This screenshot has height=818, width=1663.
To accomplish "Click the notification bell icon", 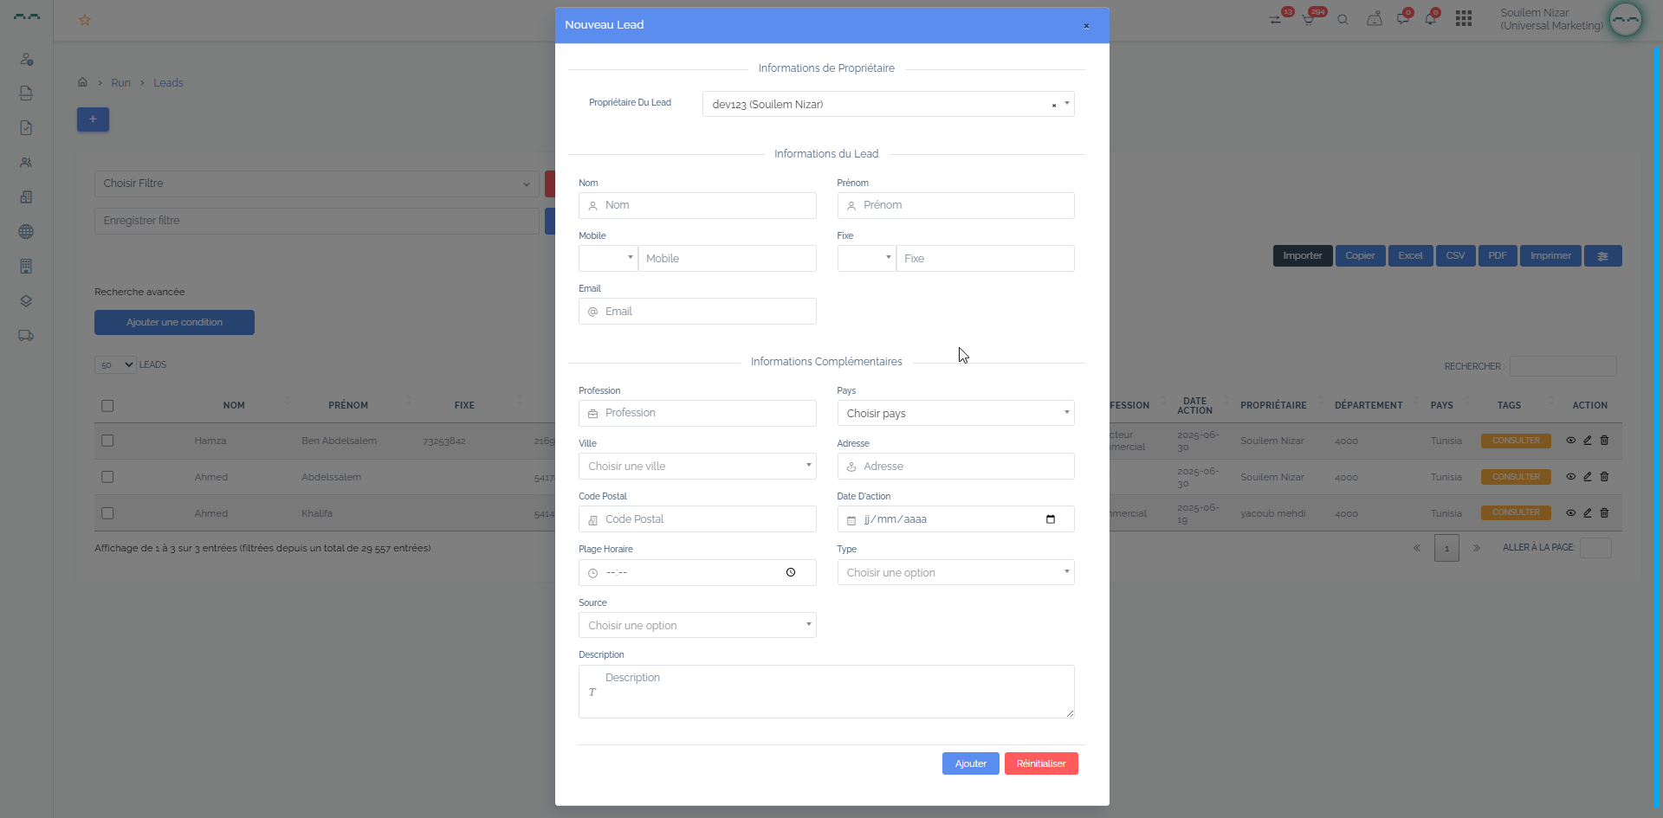I will pyautogui.click(x=1430, y=19).
